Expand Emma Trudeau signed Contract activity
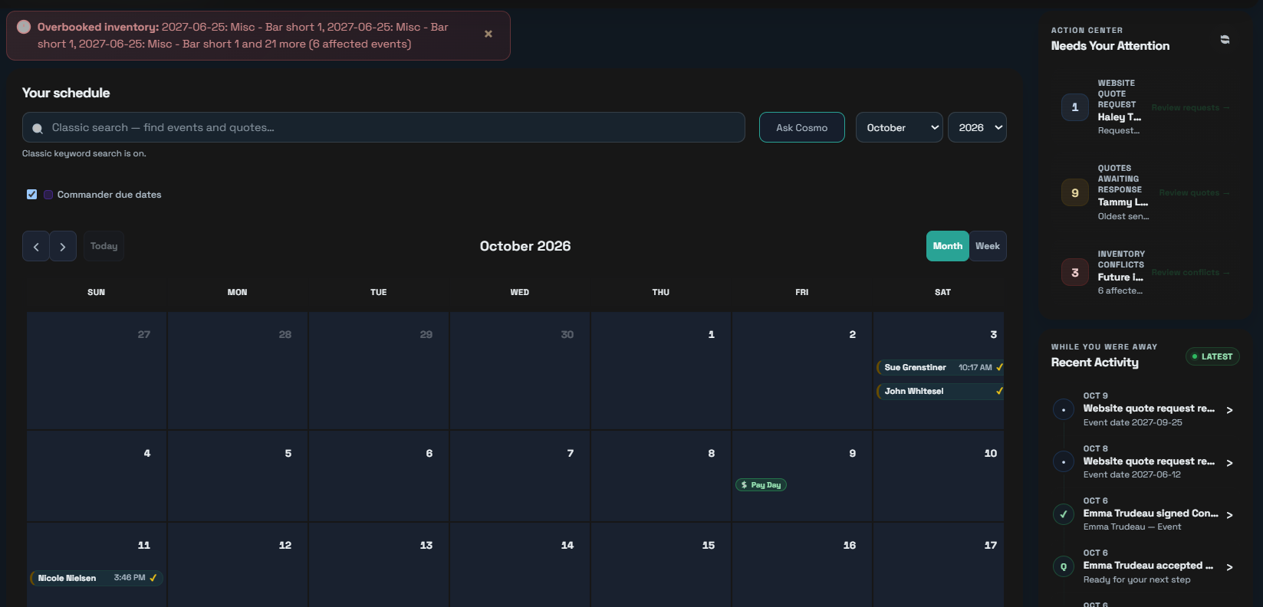This screenshot has width=1263, height=607. click(1229, 515)
